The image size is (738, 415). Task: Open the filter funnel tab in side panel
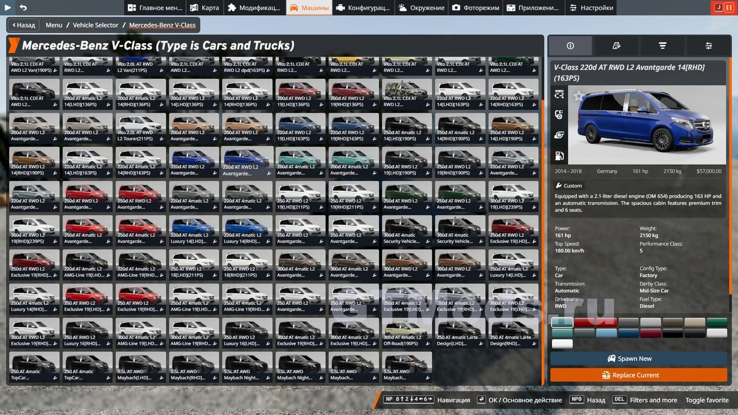point(662,46)
